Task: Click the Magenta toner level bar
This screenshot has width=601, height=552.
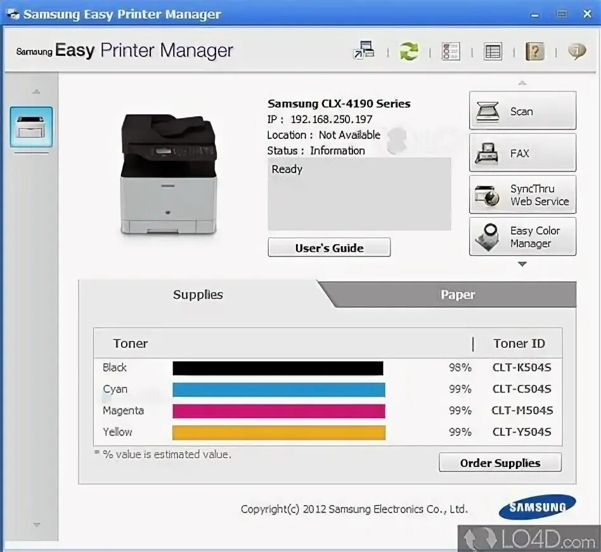Action: (x=279, y=411)
